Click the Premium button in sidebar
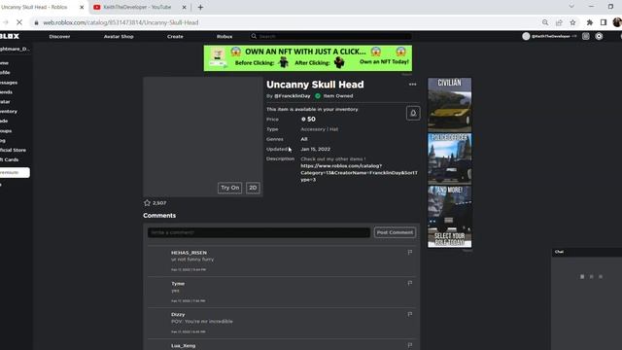The width and height of the screenshot is (622, 350). [15, 173]
